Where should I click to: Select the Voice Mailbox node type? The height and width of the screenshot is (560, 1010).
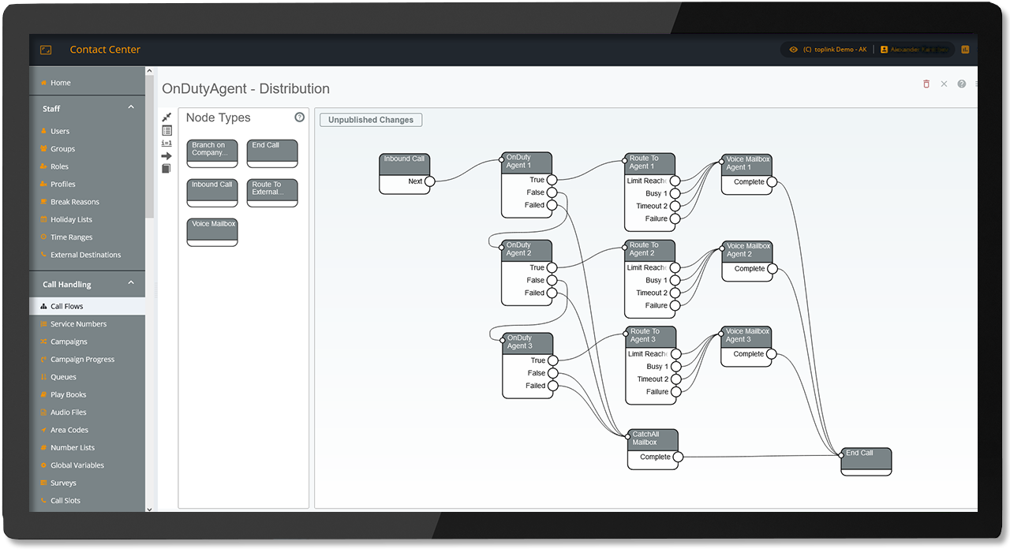click(x=212, y=232)
